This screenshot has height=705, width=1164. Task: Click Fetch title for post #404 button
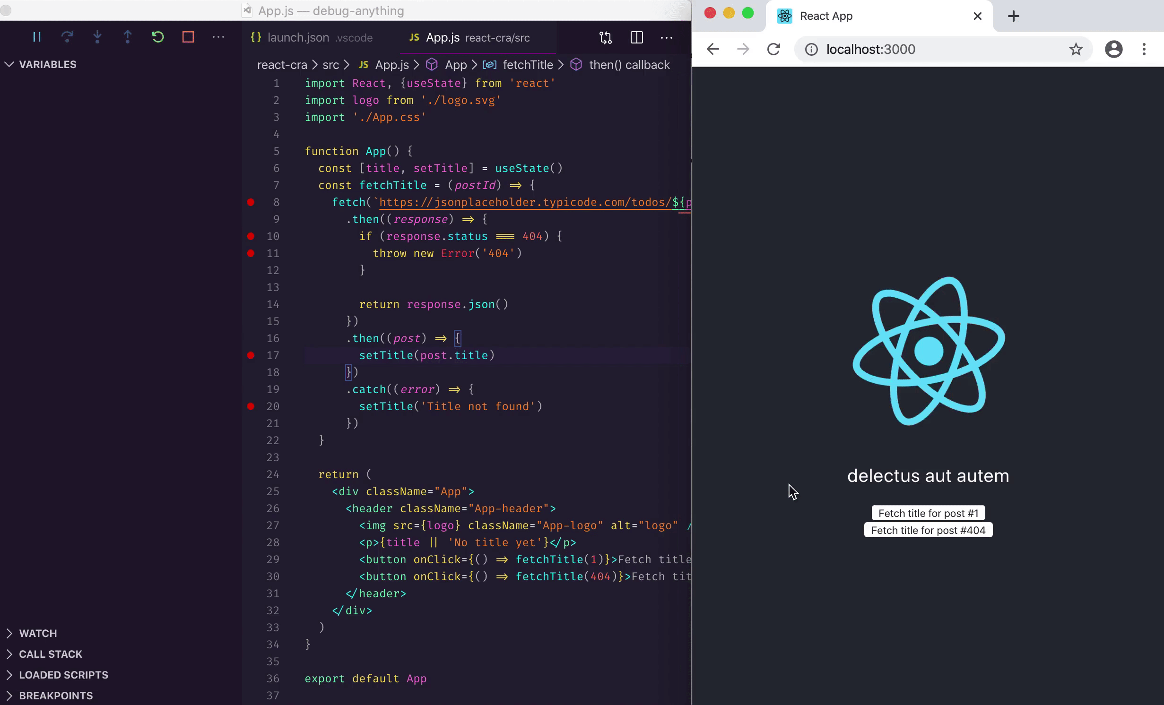click(x=928, y=530)
